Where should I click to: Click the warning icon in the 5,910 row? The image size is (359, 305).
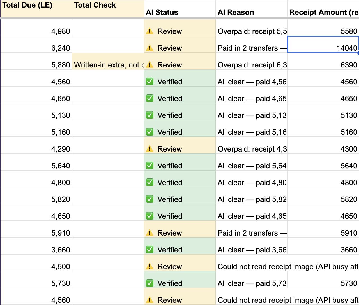tap(150, 233)
